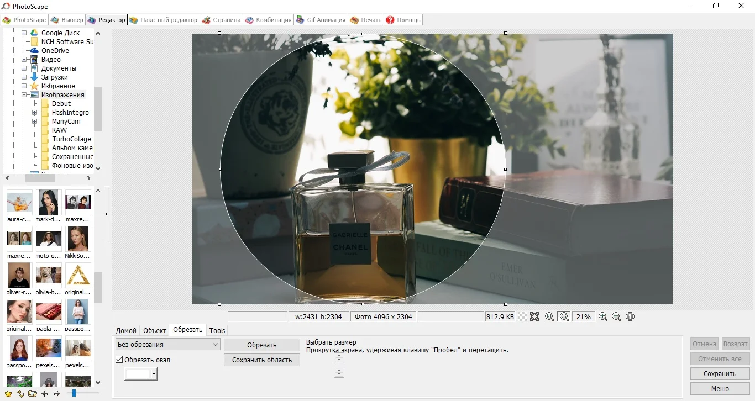Expand the FlashIntegro folder node
The height and width of the screenshot is (401, 755).
tap(34, 113)
